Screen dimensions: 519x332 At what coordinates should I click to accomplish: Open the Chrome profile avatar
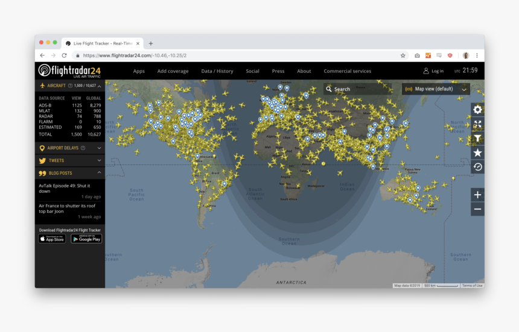466,55
